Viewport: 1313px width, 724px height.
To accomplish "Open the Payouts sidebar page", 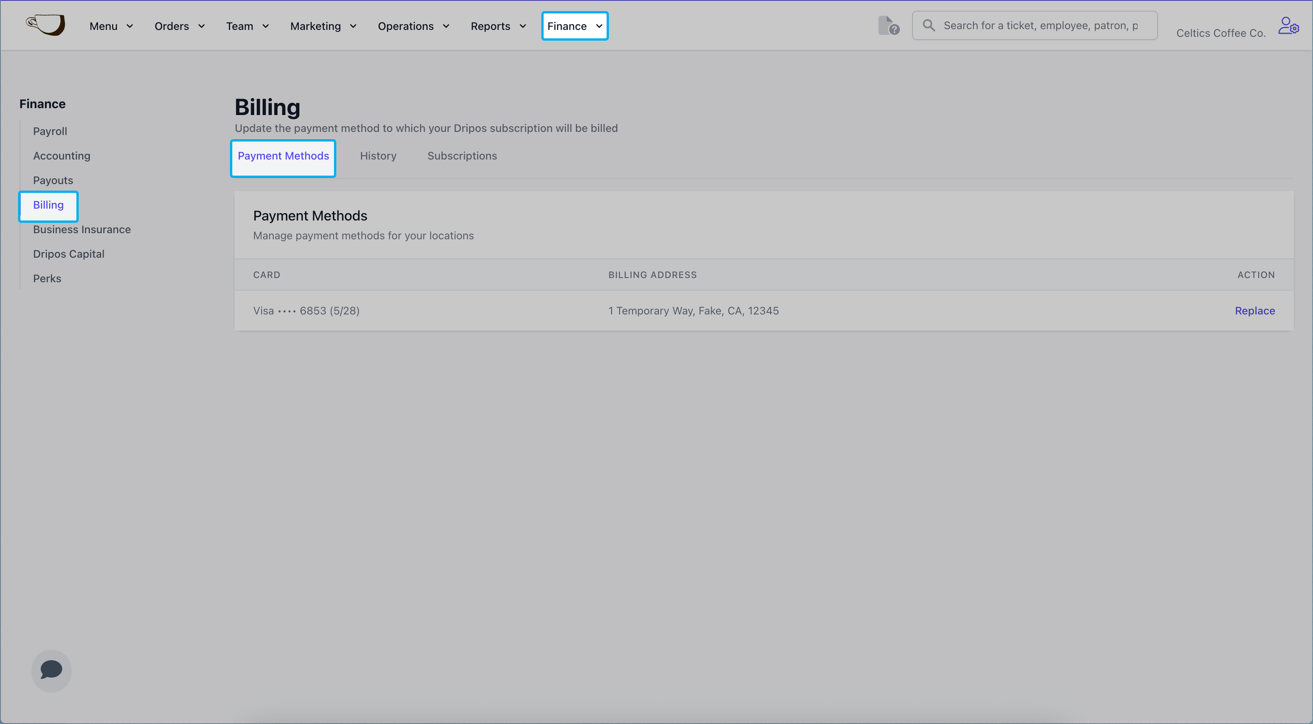I will coord(53,180).
